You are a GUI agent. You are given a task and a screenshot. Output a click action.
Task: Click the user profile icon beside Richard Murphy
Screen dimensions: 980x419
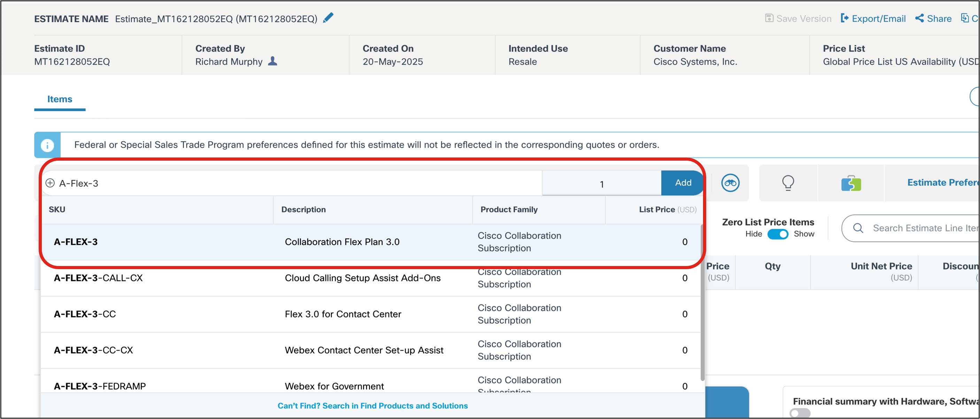pos(272,61)
